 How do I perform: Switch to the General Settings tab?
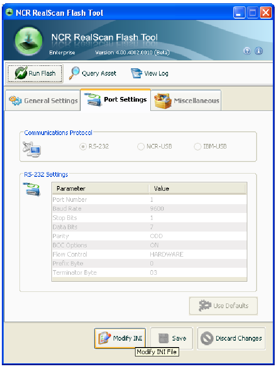point(43,101)
